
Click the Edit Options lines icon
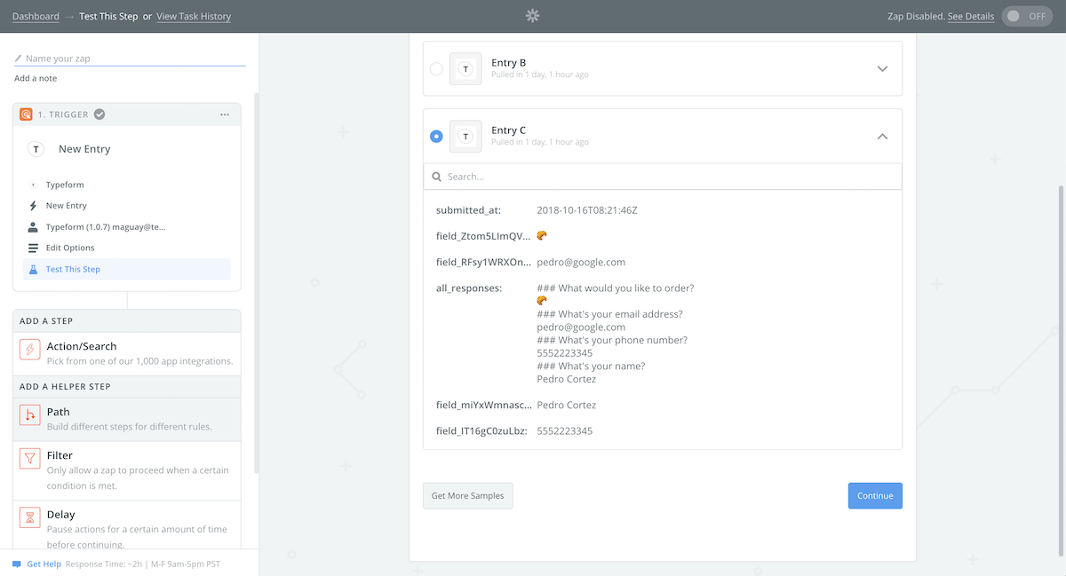[33, 248]
